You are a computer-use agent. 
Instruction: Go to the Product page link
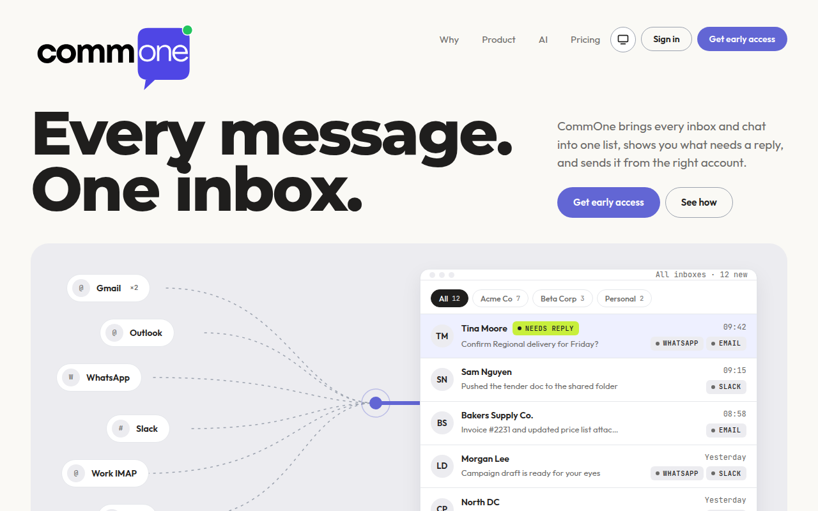(x=498, y=40)
